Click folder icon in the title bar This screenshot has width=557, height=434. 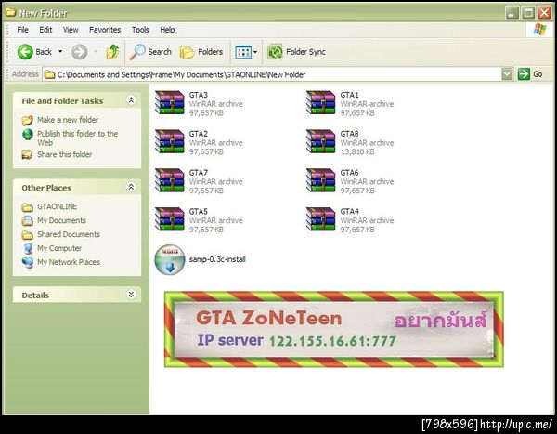[10, 13]
